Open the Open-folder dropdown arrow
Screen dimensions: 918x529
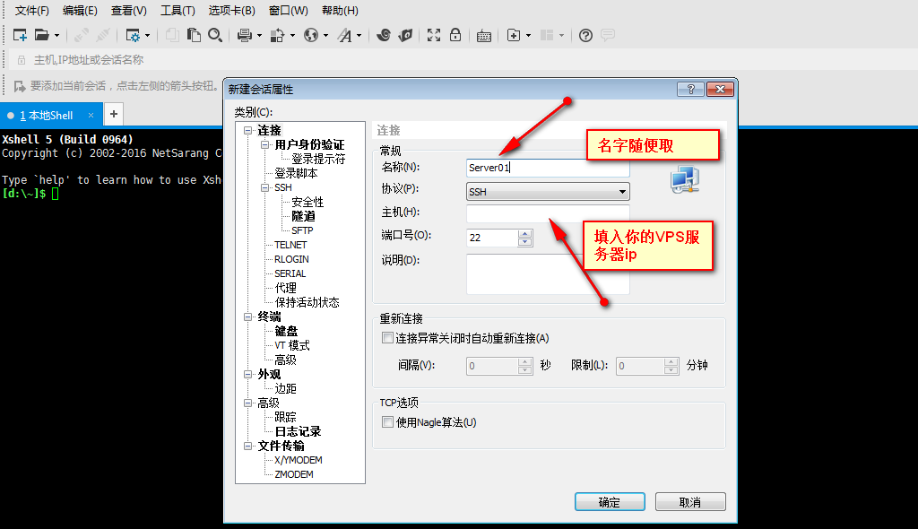pos(56,35)
